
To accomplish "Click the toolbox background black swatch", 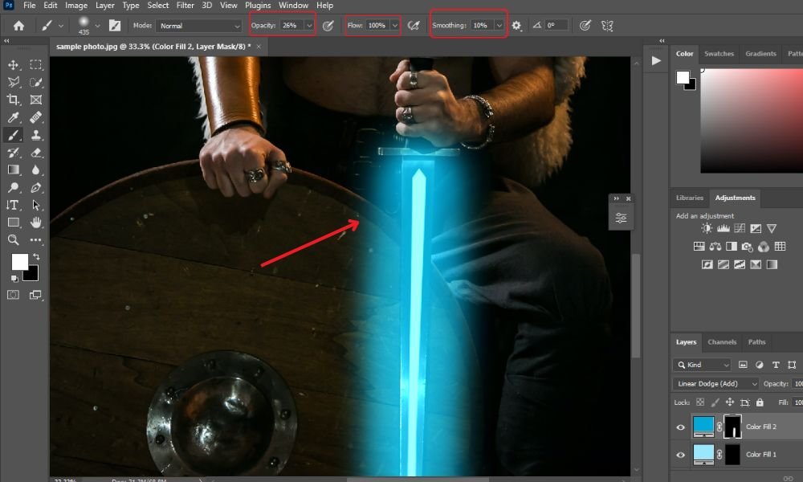I will click(32, 276).
